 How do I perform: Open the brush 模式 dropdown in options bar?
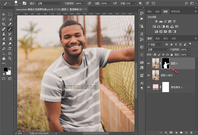49,3
